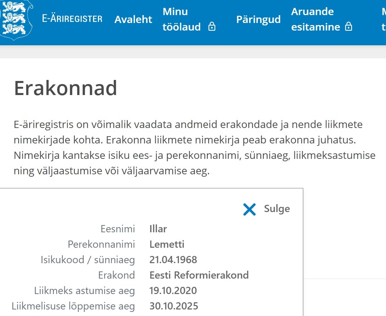Click the lock icon beside Aruande esitamine
This screenshot has width=386, height=316.
pos(349,27)
